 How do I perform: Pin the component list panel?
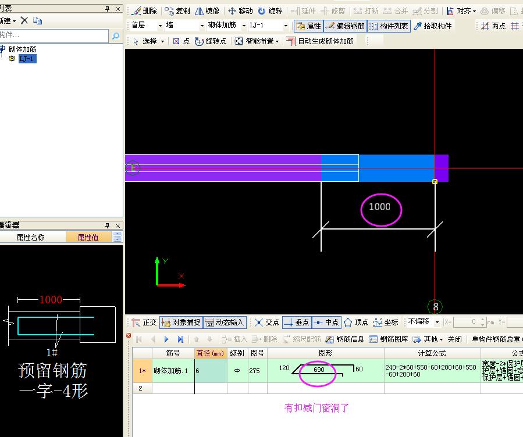click(x=108, y=9)
